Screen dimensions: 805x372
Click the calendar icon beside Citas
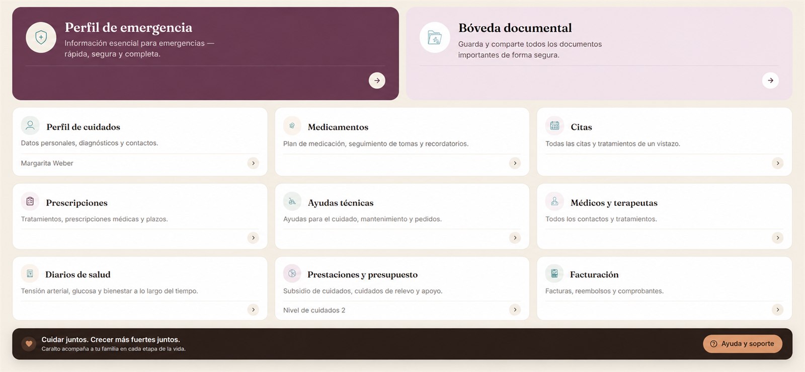[554, 126]
